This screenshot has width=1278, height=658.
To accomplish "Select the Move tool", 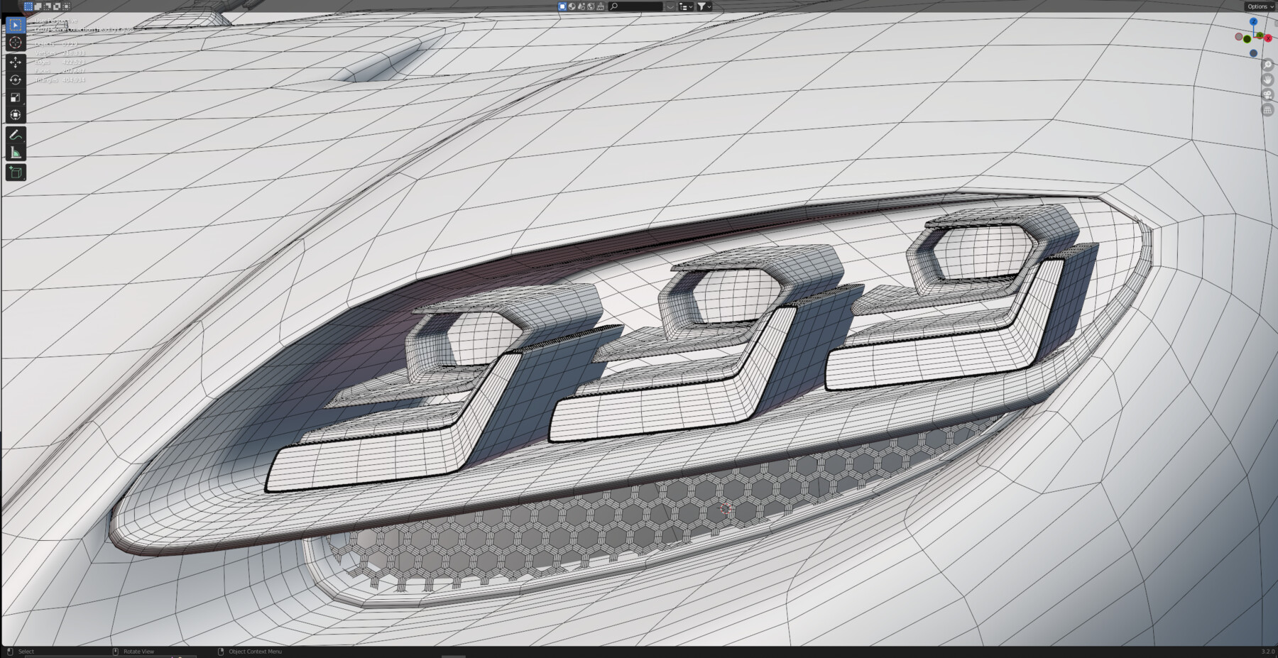I will pyautogui.click(x=14, y=61).
